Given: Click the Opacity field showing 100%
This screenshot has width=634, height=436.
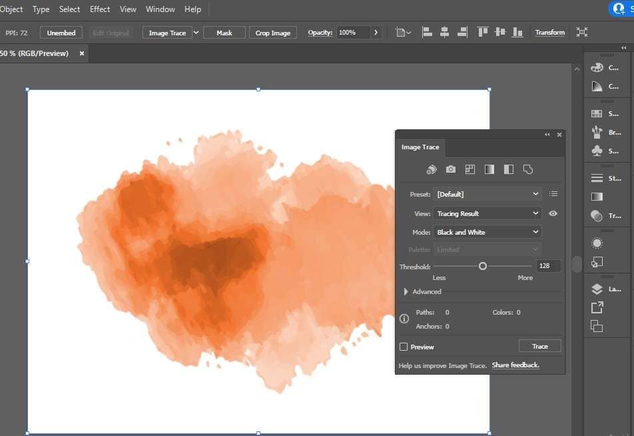Looking at the screenshot, I should pyautogui.click(x=353, y=33).
